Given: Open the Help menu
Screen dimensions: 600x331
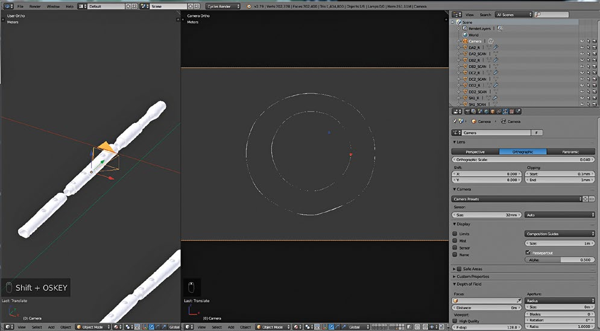Looking at the screenshot, I should 69,7.
